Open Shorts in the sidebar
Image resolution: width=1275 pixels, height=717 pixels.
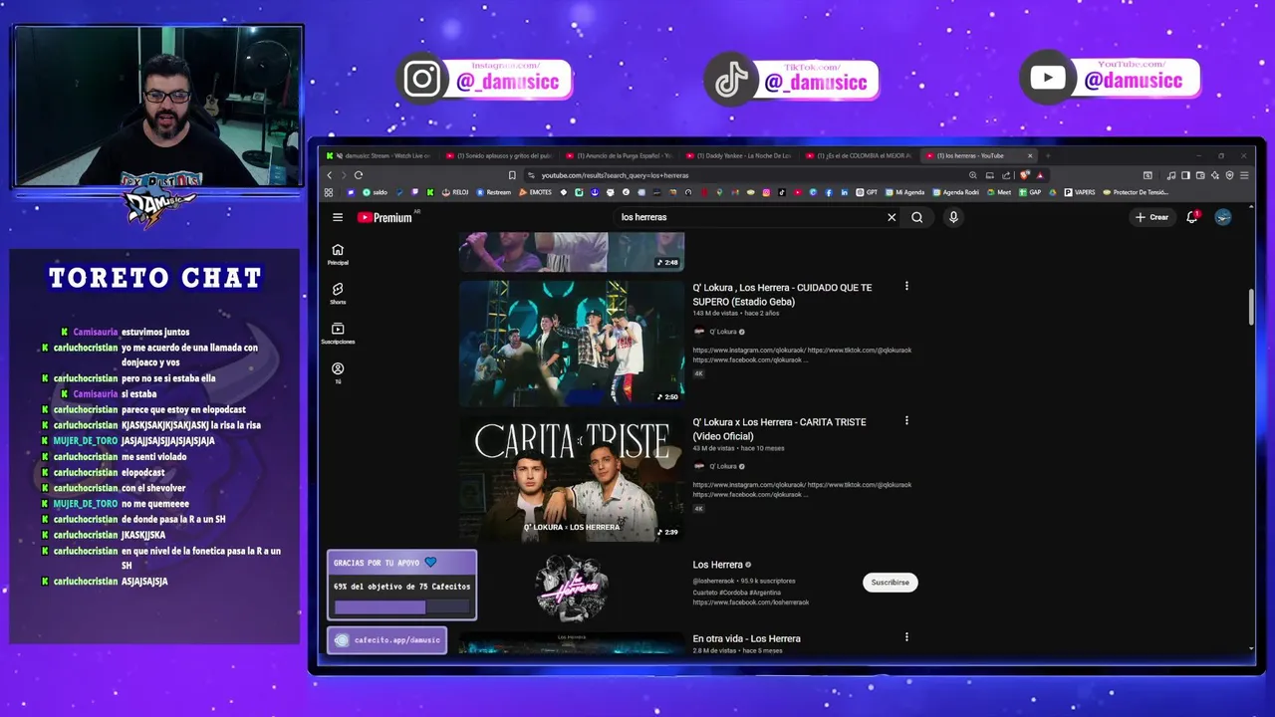pyautogui.click(x=338, y=294)
